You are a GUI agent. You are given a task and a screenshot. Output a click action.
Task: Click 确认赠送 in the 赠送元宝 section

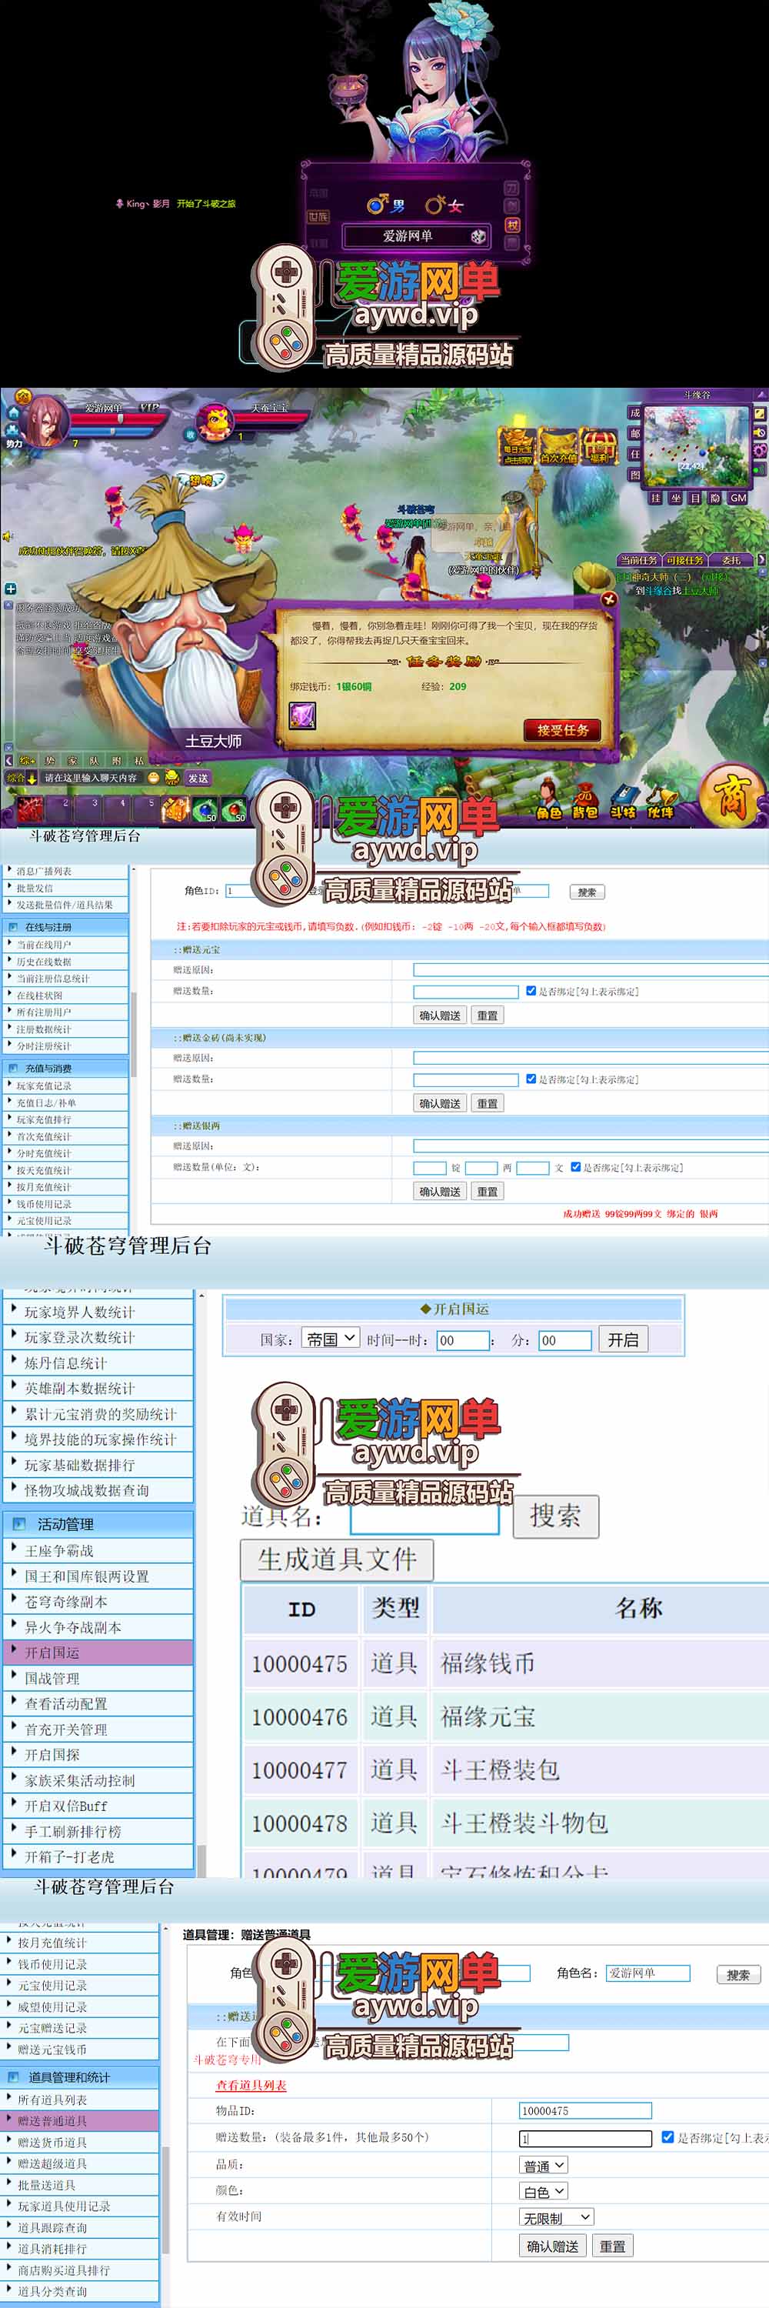click(441, 1015)
